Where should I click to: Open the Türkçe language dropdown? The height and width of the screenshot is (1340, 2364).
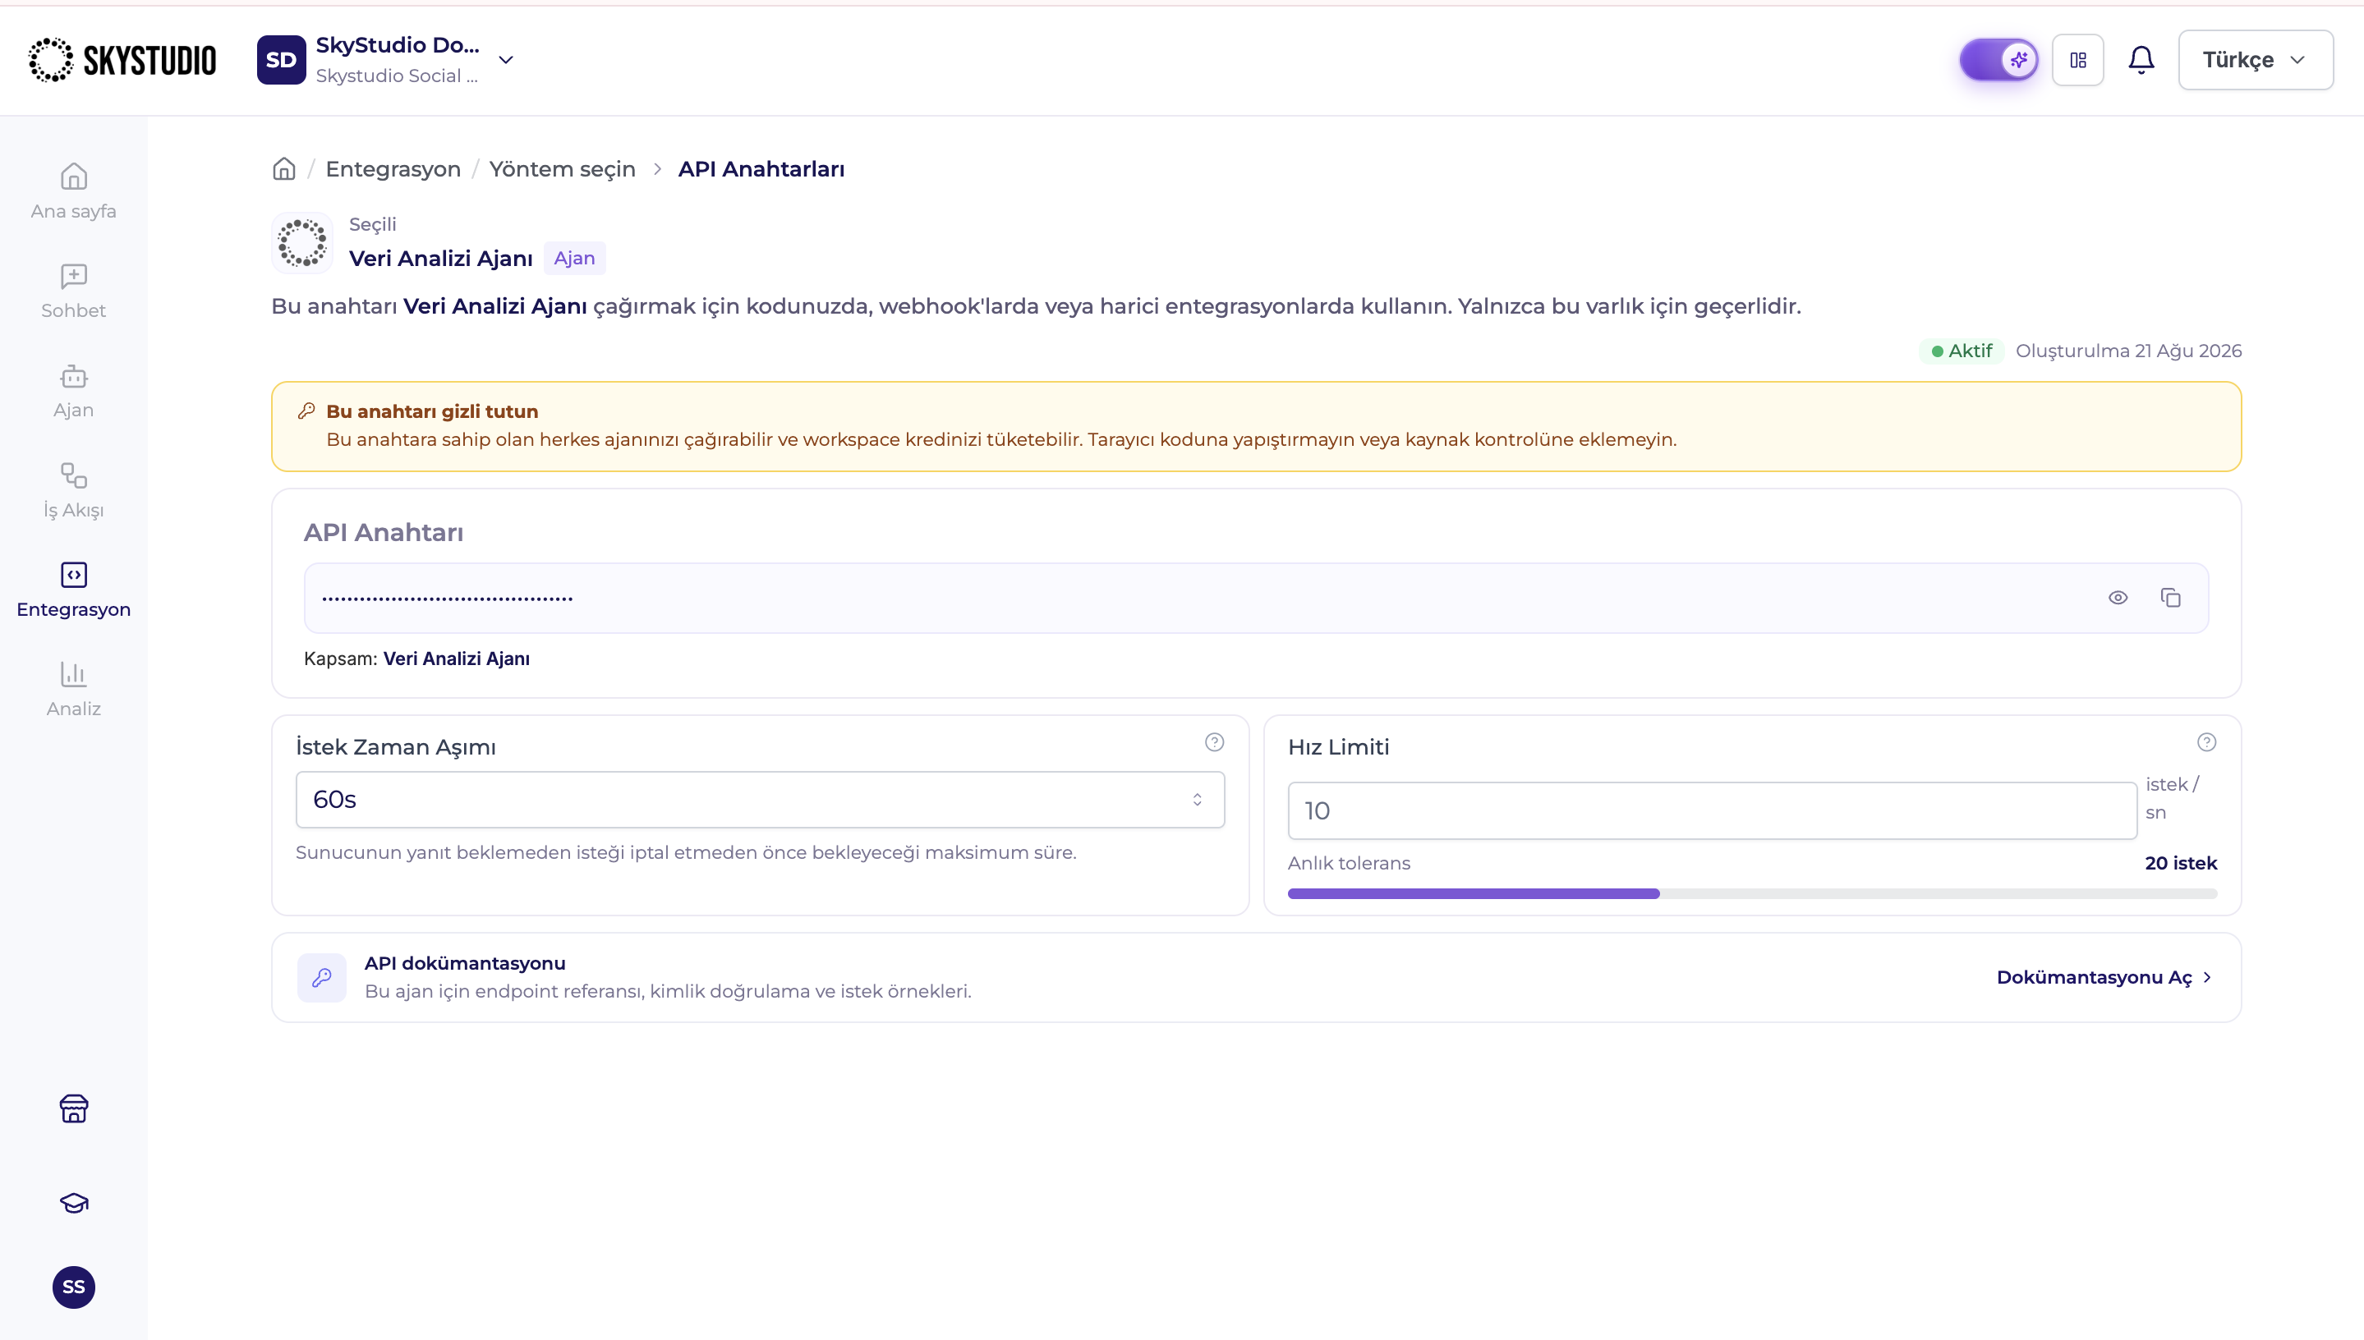coord(2256,60)
